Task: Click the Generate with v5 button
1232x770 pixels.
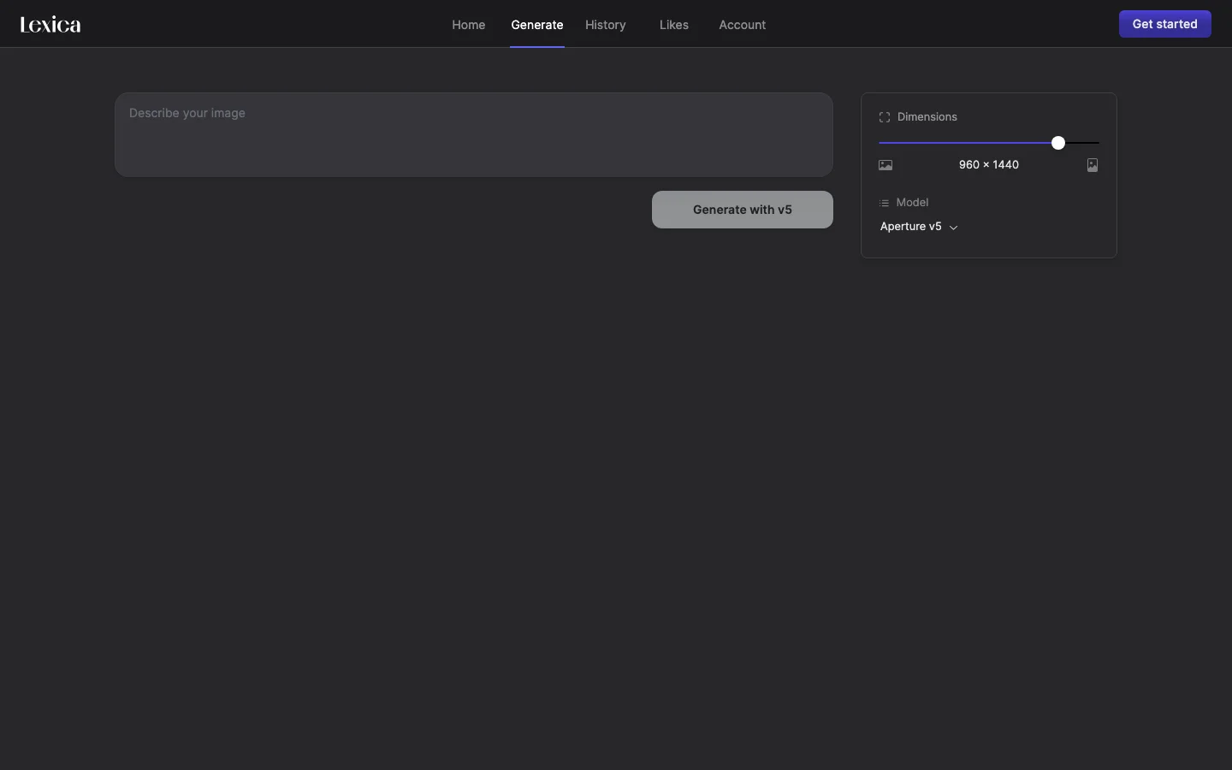Action: click(743, 210)
